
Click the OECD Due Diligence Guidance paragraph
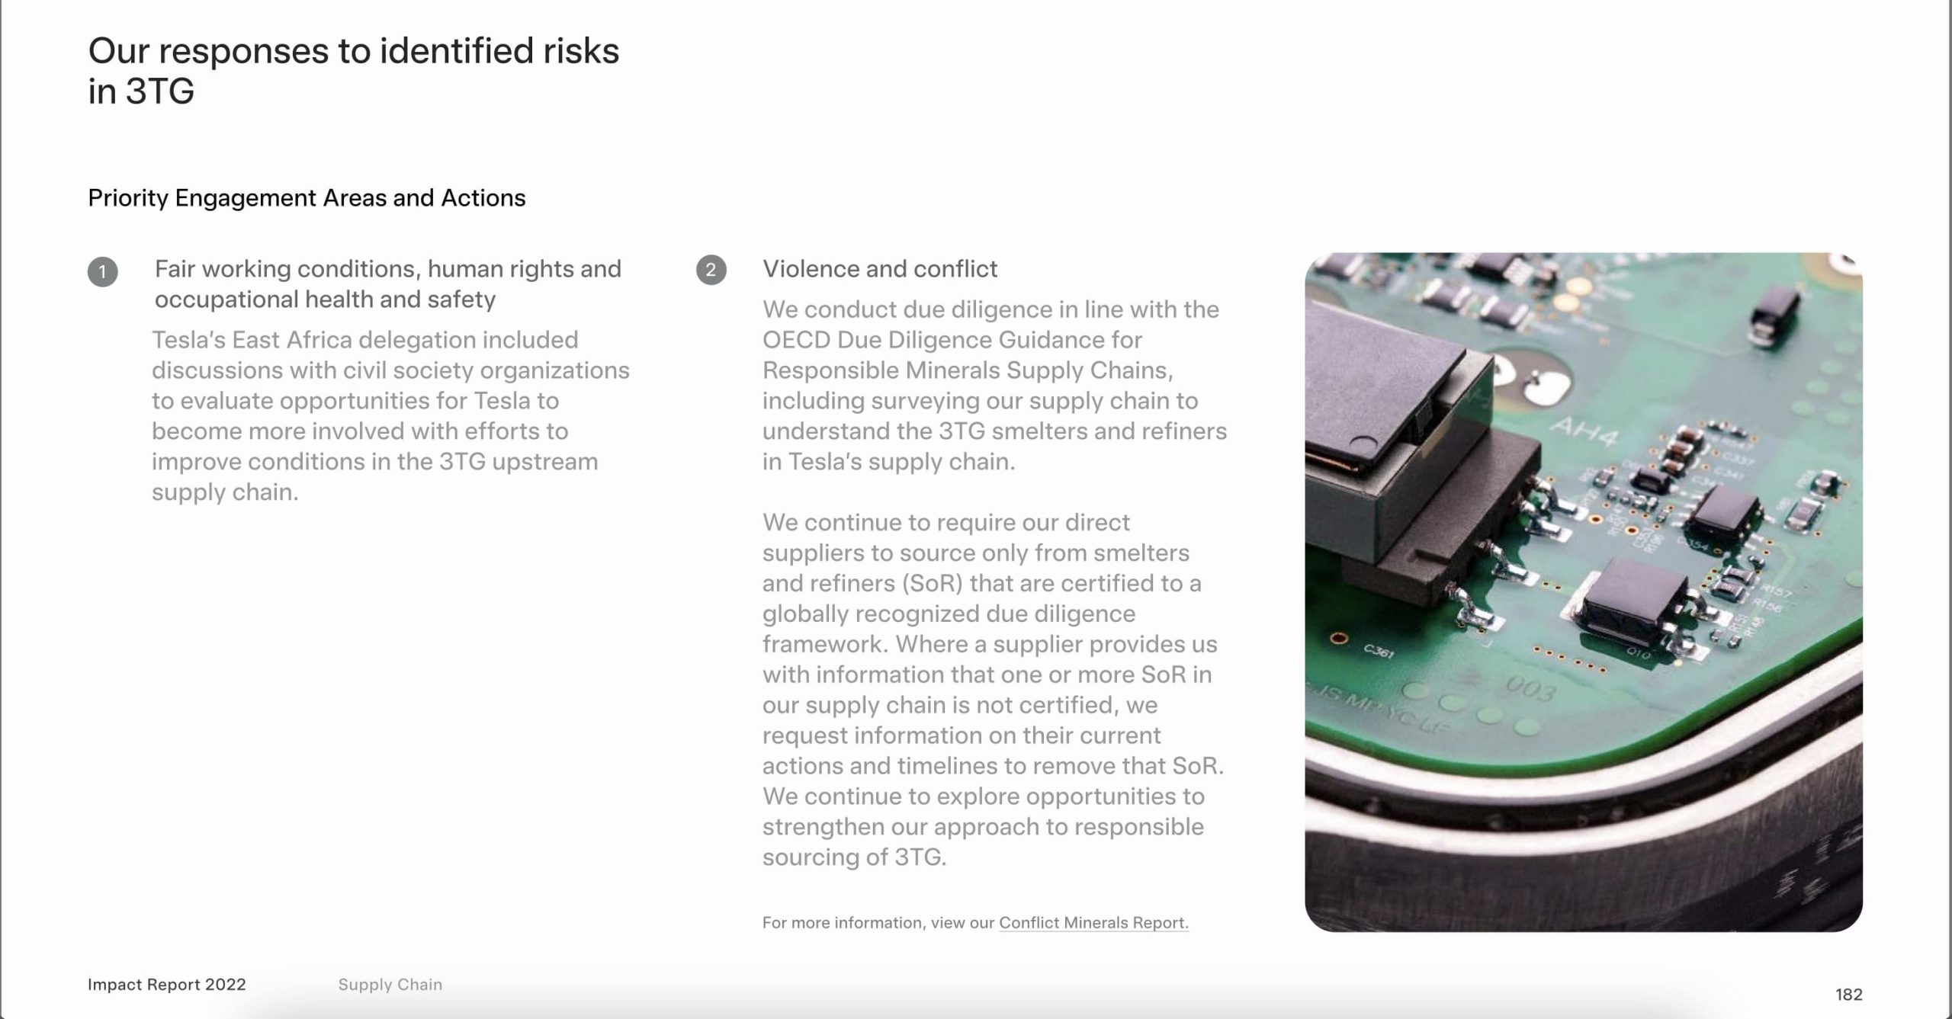(x=994, y=385)
